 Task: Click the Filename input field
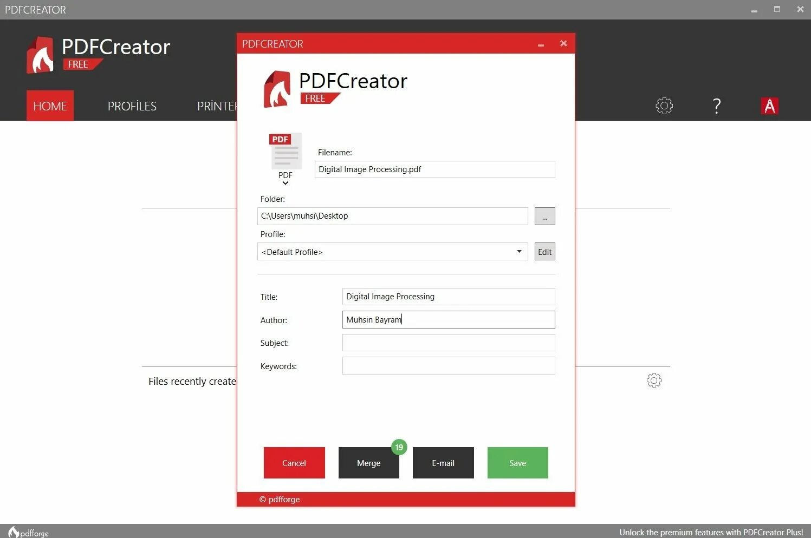(435, 169)
